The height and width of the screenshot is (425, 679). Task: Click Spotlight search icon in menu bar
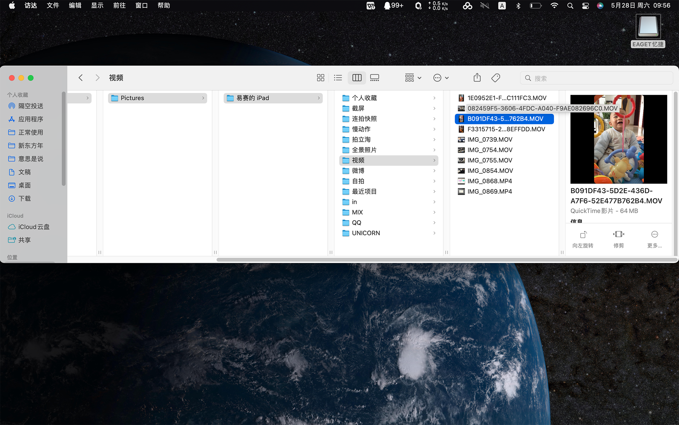(x=570, y=6)
